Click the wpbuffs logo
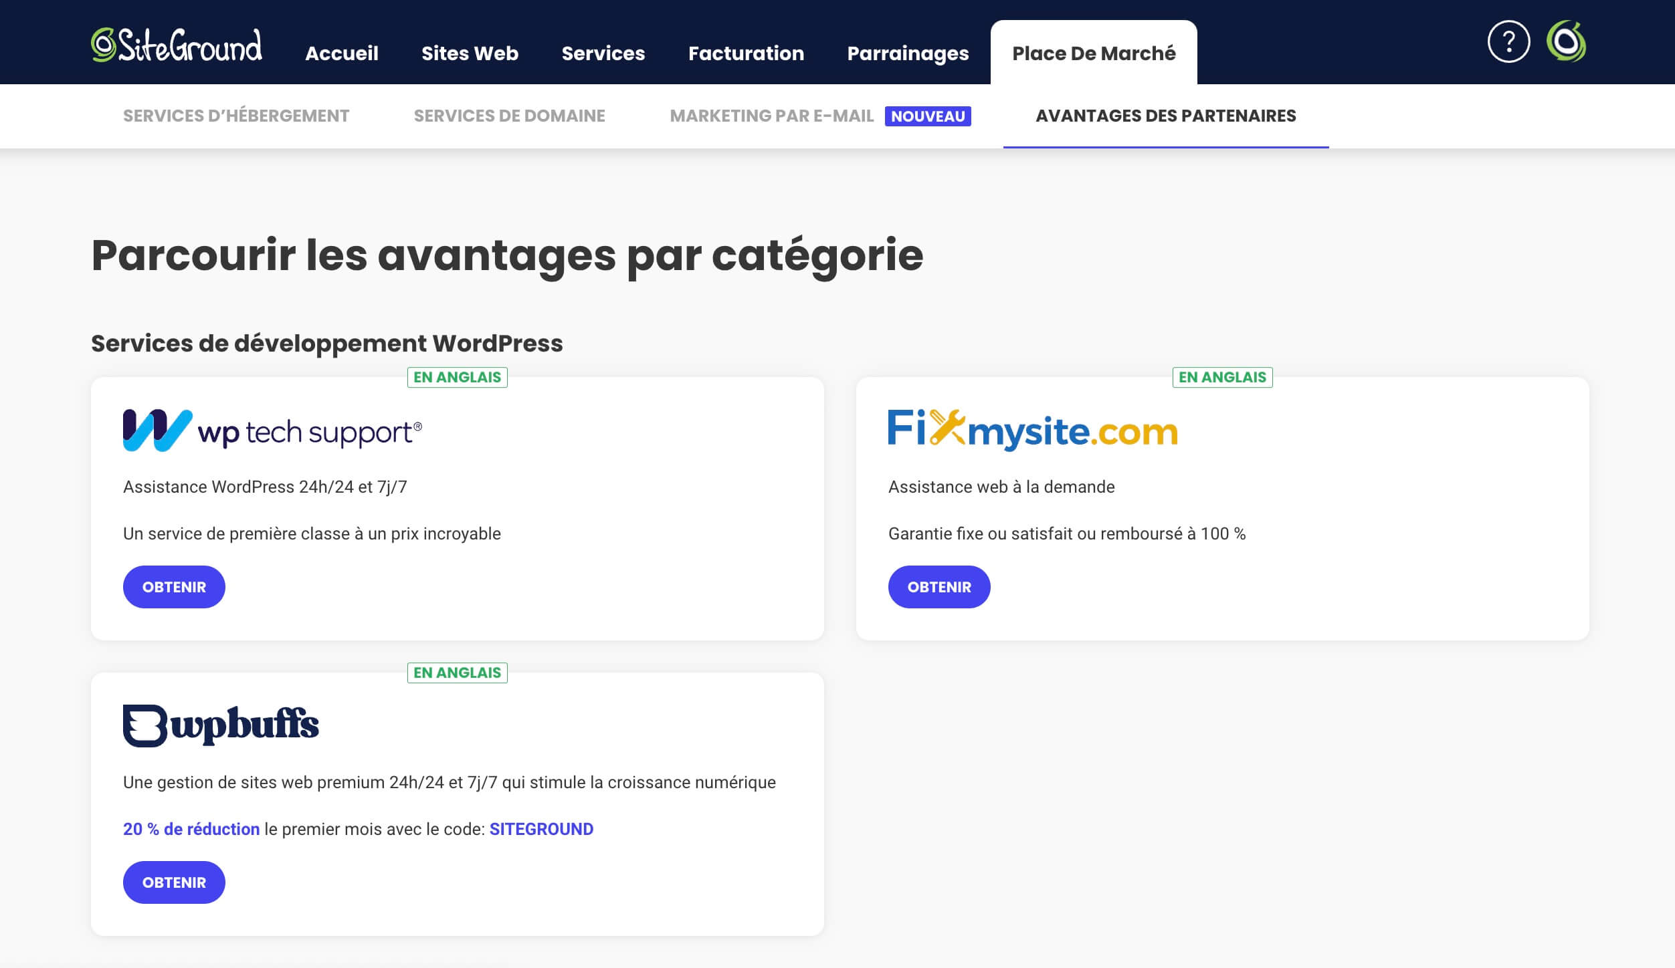 tap(221, 725)
